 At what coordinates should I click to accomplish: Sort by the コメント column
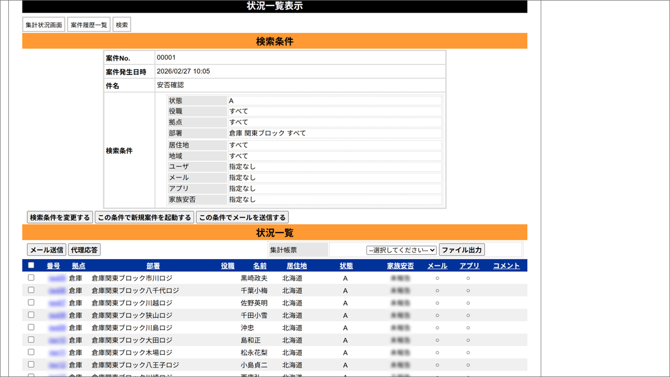coord(506,265)
